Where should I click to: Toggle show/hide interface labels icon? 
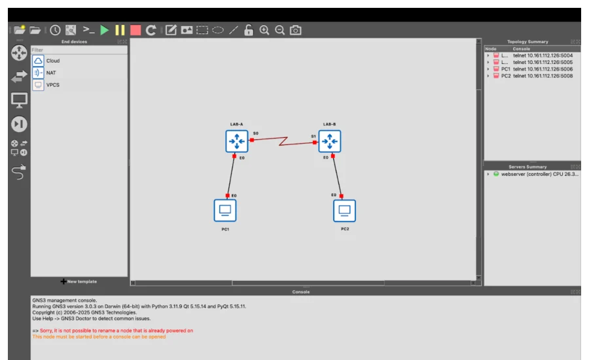(x=71, y=30)
